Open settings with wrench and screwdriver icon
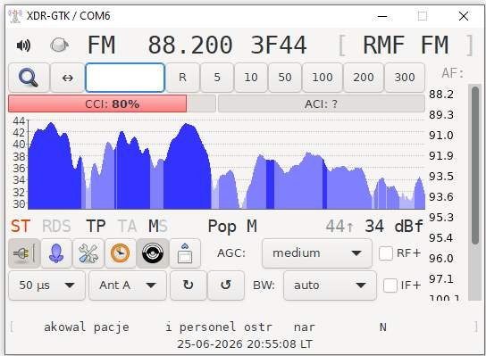The image size is (486, 356). pyautogui.click(x=88, y=253)
